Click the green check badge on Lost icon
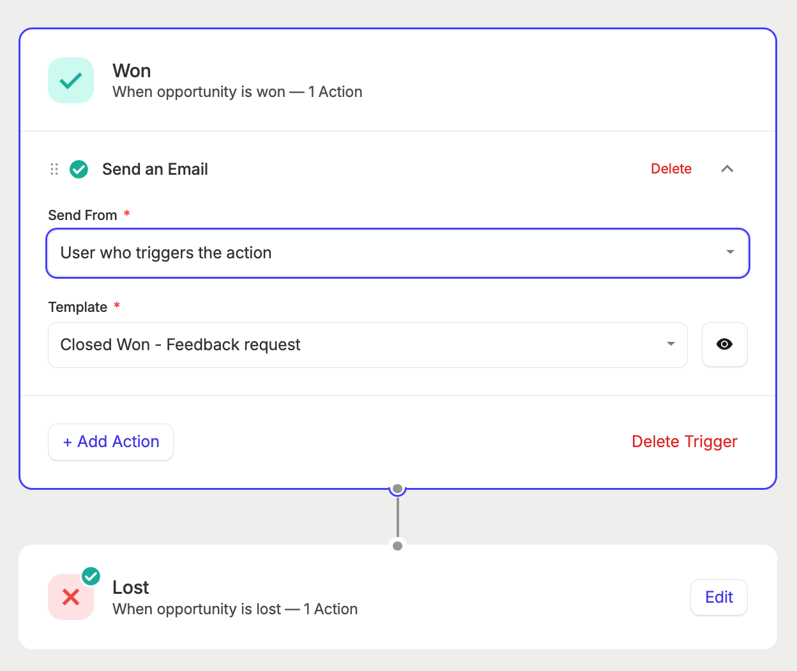 91,577
